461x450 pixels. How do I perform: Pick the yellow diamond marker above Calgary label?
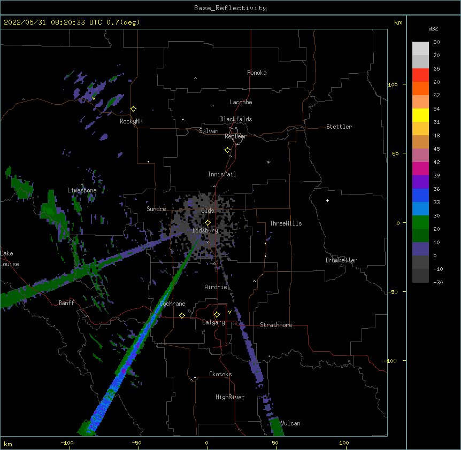point(217,315)
